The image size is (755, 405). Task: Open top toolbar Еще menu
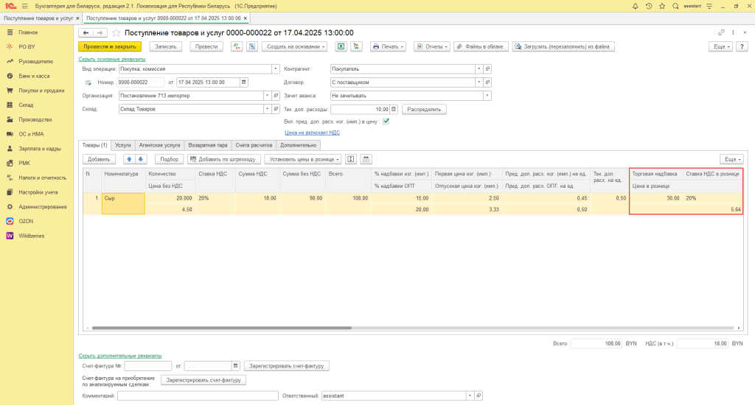(720, 46)
